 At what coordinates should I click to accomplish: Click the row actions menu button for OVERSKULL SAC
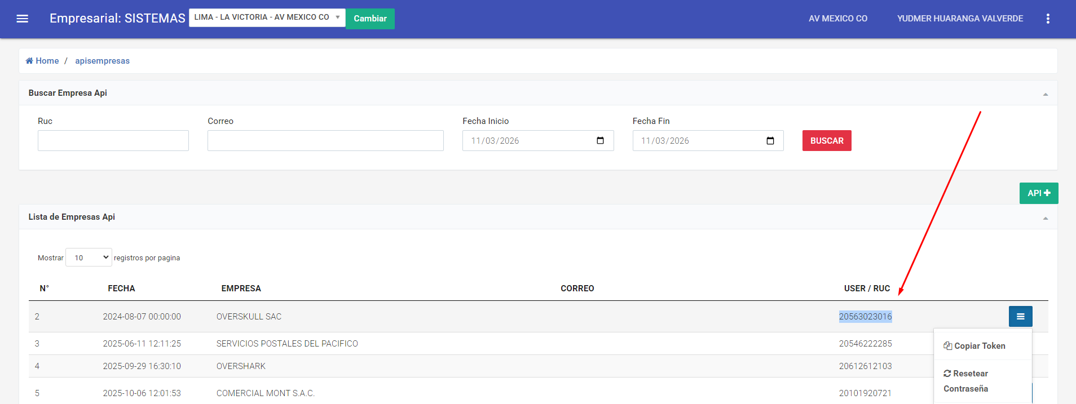1020,317
